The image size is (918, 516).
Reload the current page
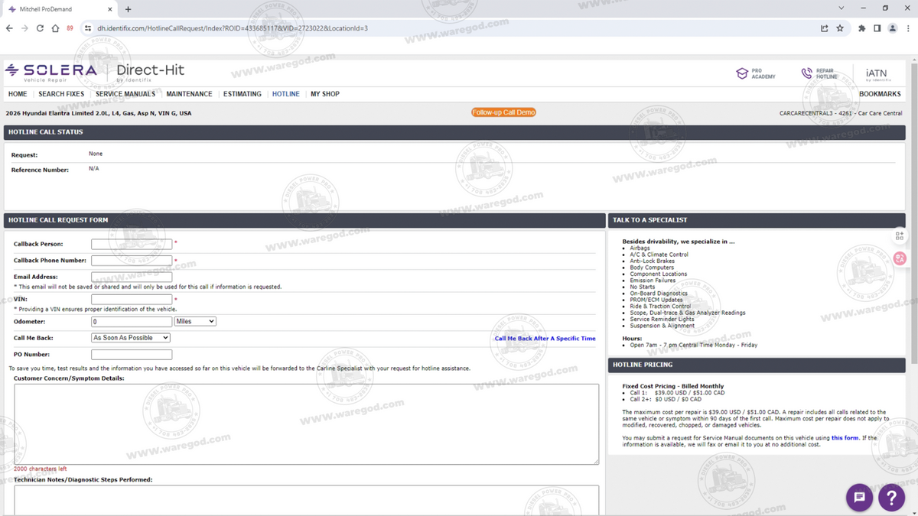click(40, 28)
